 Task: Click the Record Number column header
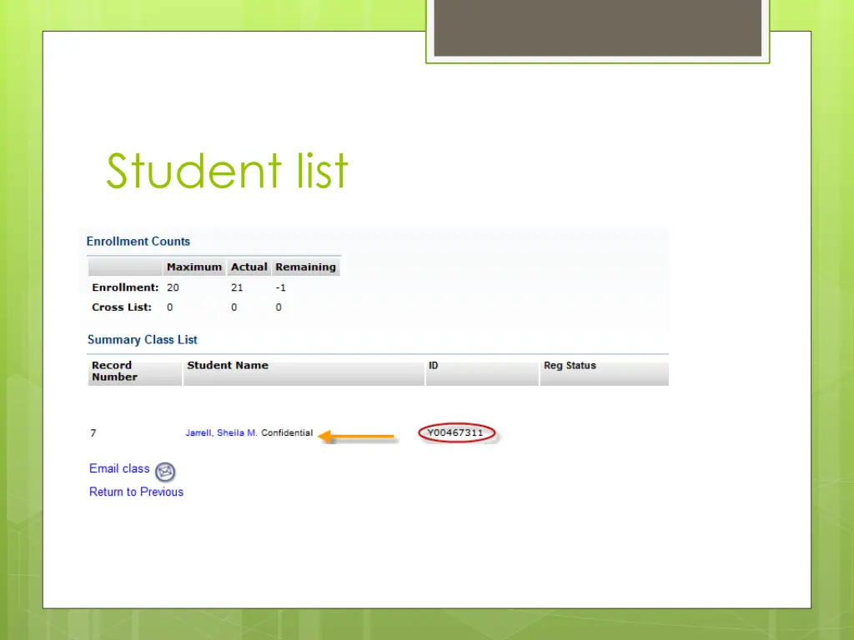coord(114,371)
